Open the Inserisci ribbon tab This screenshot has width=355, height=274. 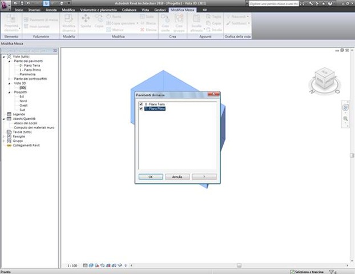34,10
